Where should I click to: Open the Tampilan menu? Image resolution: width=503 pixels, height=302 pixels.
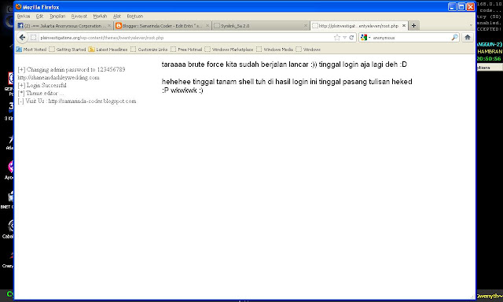click(x=57, y=16)
